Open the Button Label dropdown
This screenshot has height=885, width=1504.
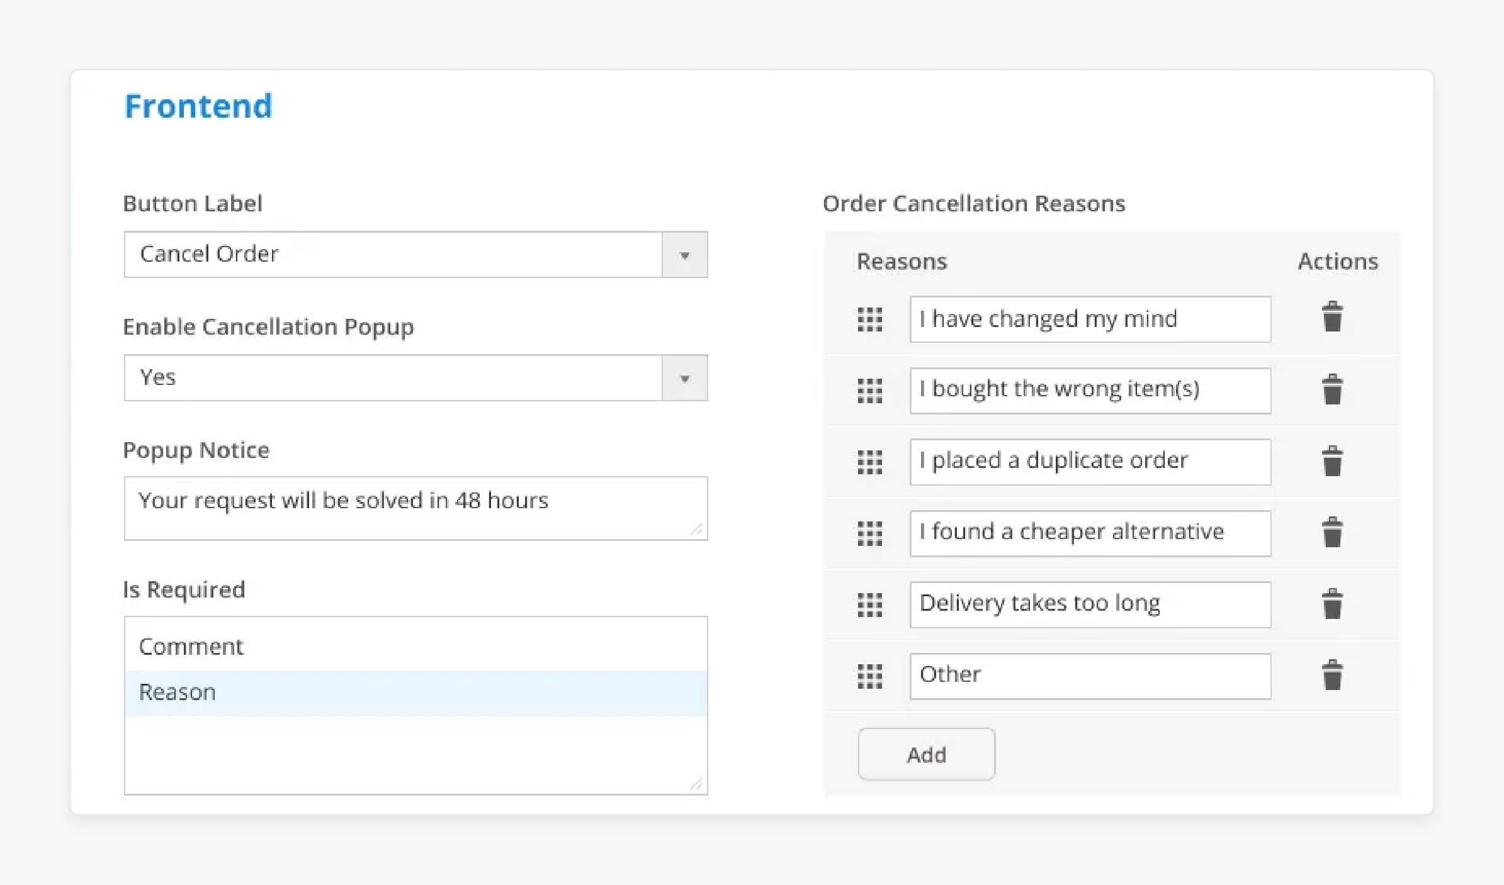416,254
